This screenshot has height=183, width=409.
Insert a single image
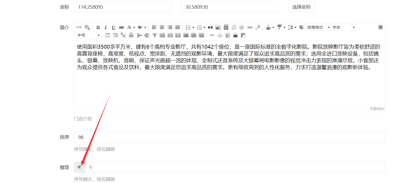[x=228, y=35]
